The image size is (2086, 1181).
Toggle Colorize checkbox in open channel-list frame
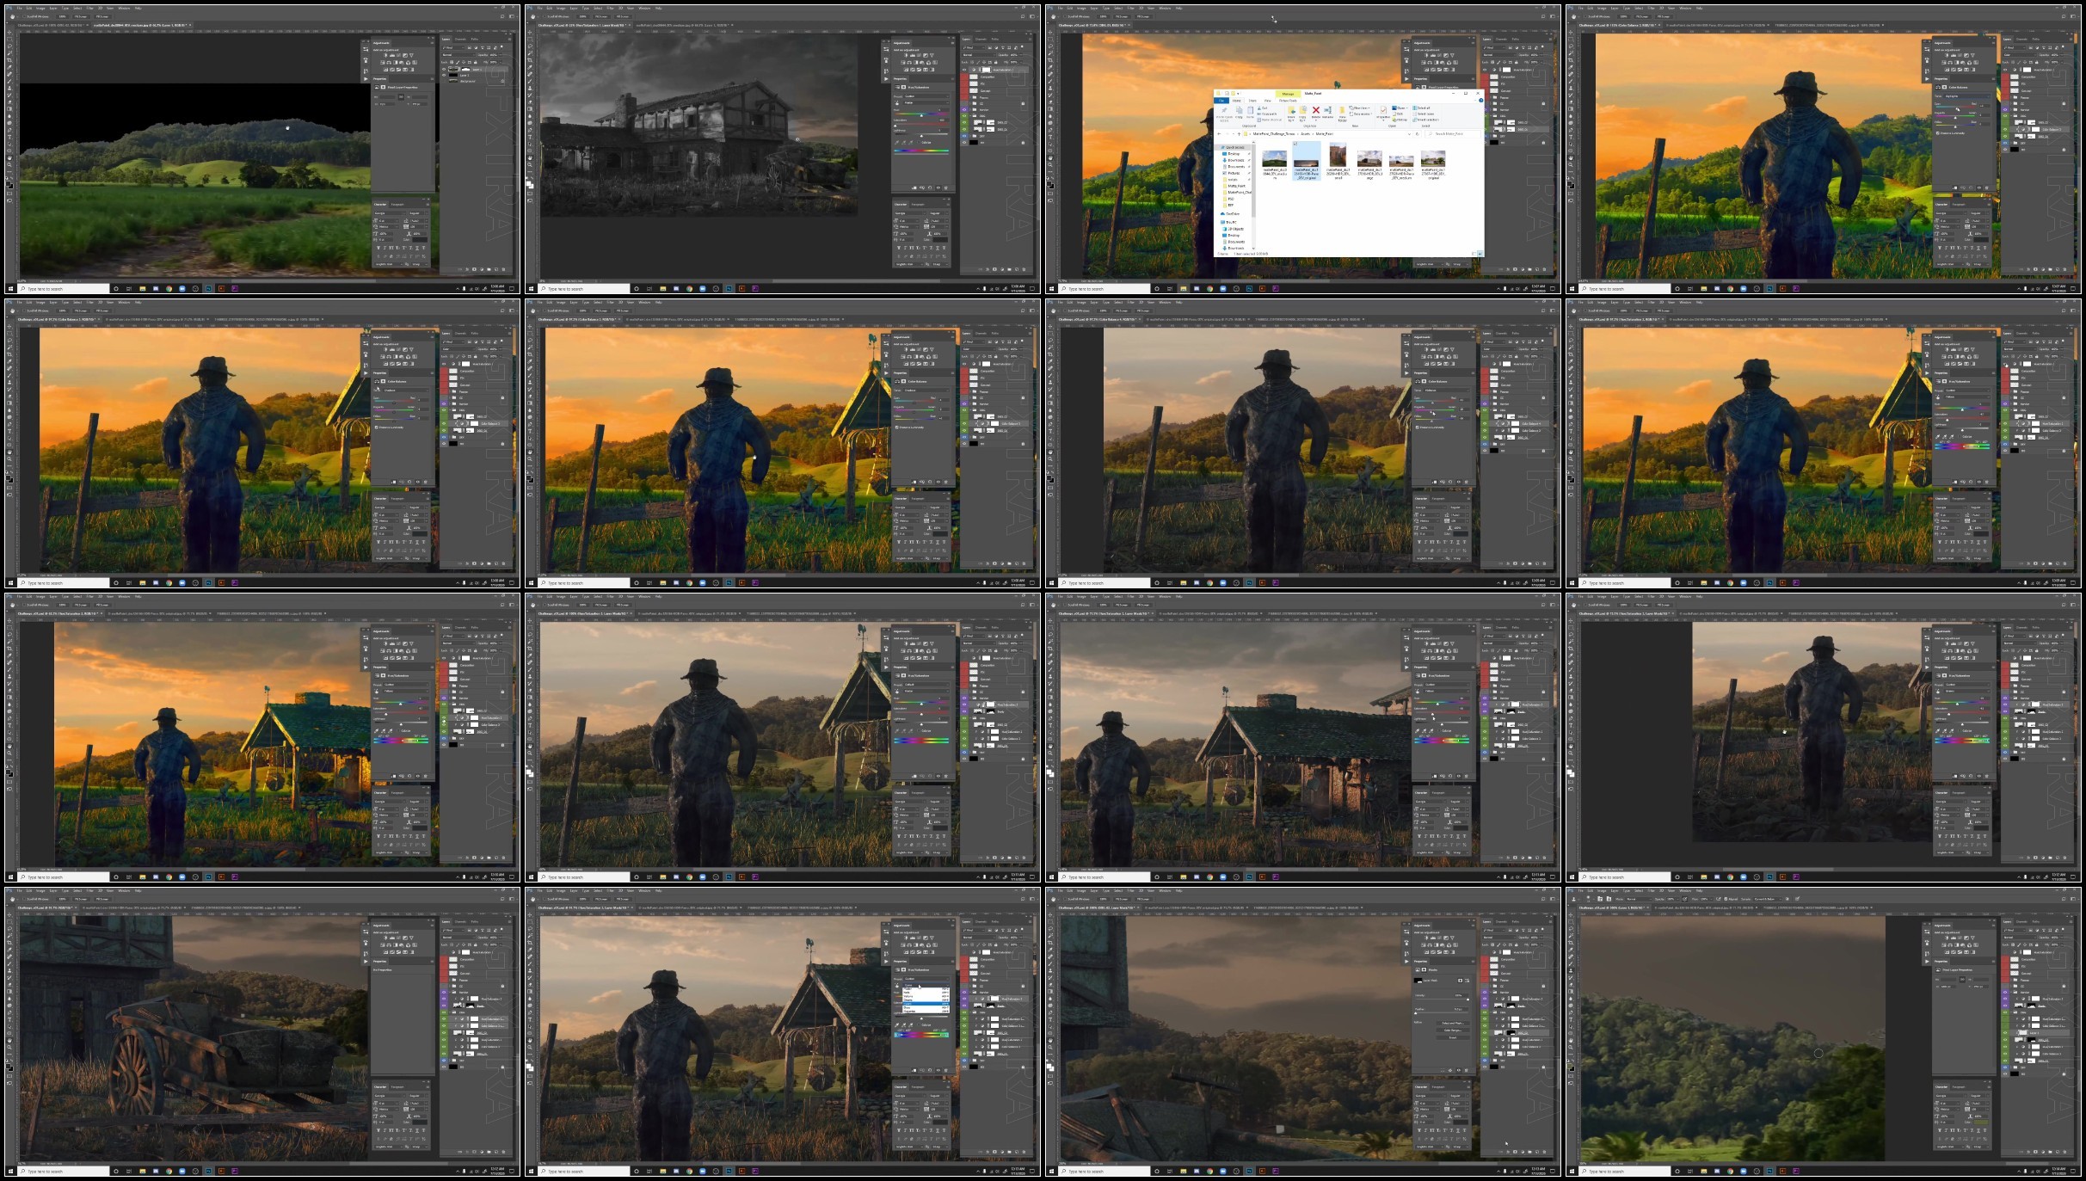point(919,1024)
